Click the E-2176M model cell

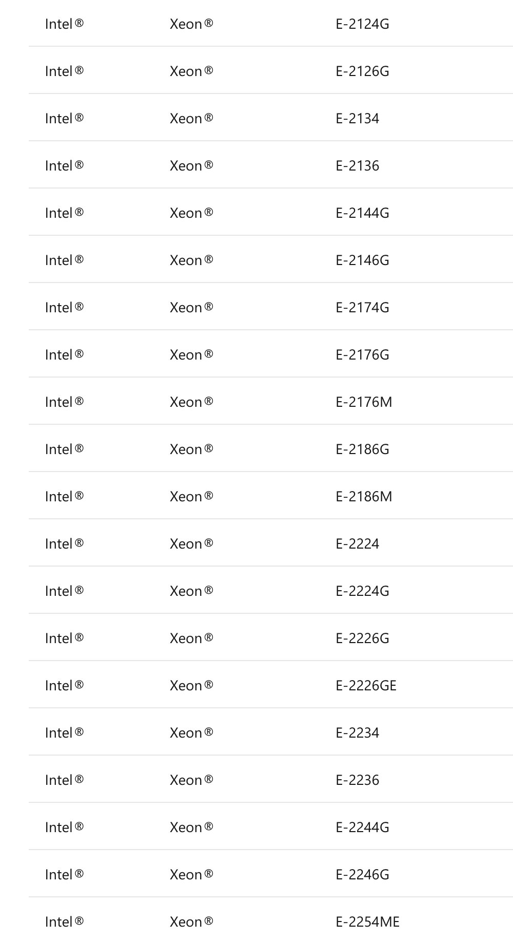point(364,402)
